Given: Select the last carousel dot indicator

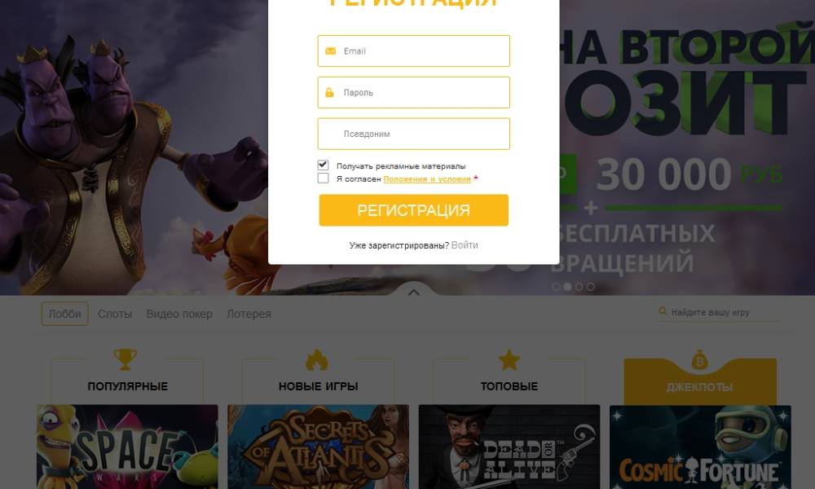Looking at the screenshot, I should [590, 286].
